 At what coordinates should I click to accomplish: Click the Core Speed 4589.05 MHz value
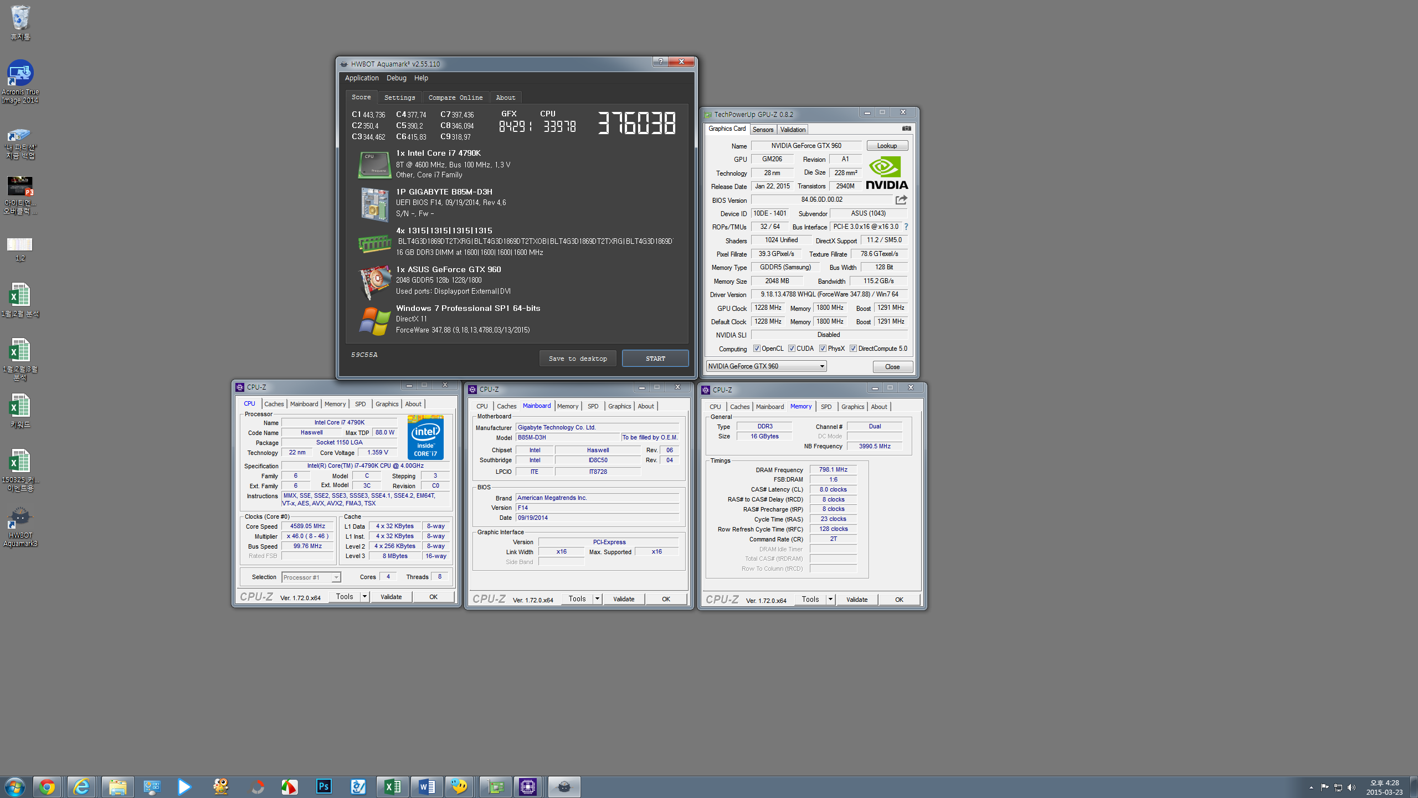(307, 526)
